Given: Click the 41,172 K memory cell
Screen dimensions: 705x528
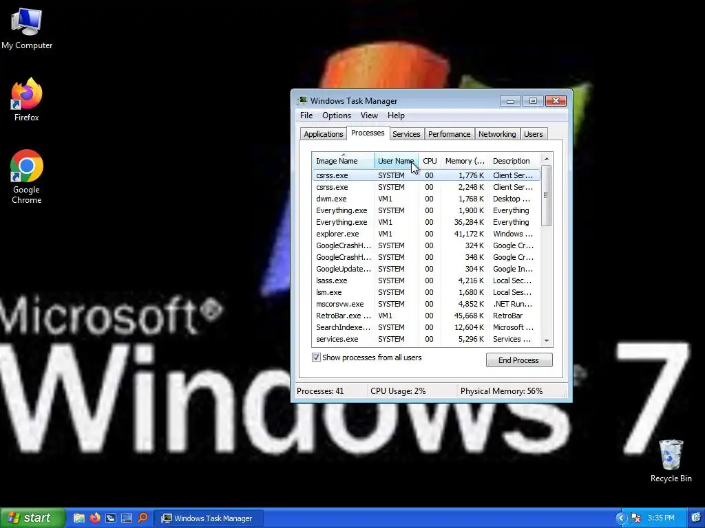Looking at the screenshot, I should (469, 234).
